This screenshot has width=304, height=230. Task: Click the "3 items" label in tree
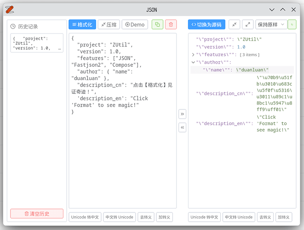click(250, 55)
